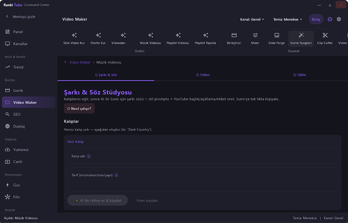Click Kanal: Genel in status bar
This screenshot has height=223, width=348.
(334, 218)
